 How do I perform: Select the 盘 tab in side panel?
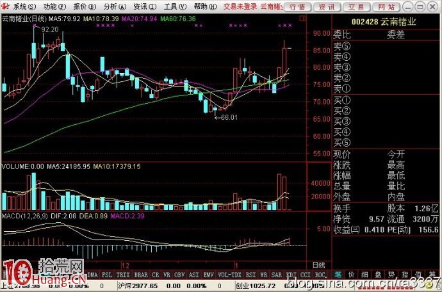pyautogui.click(x=378, y=275)
